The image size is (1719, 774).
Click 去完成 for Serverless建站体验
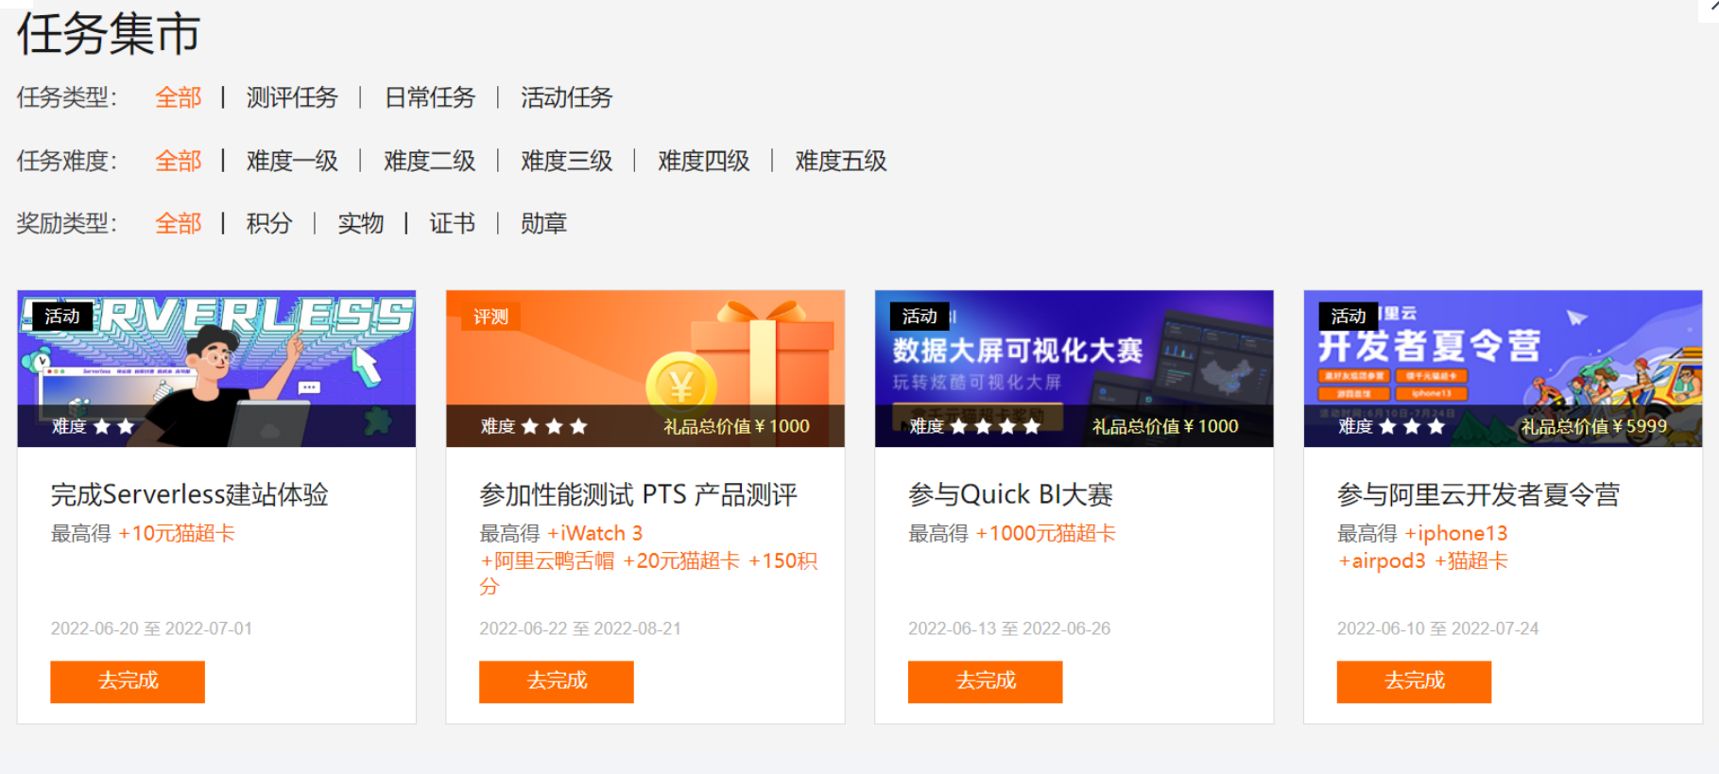click(128, 681)
